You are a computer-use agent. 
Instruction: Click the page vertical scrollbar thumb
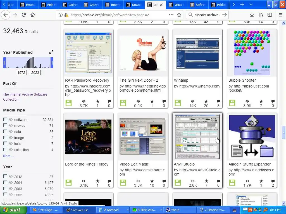click(283, 132)
